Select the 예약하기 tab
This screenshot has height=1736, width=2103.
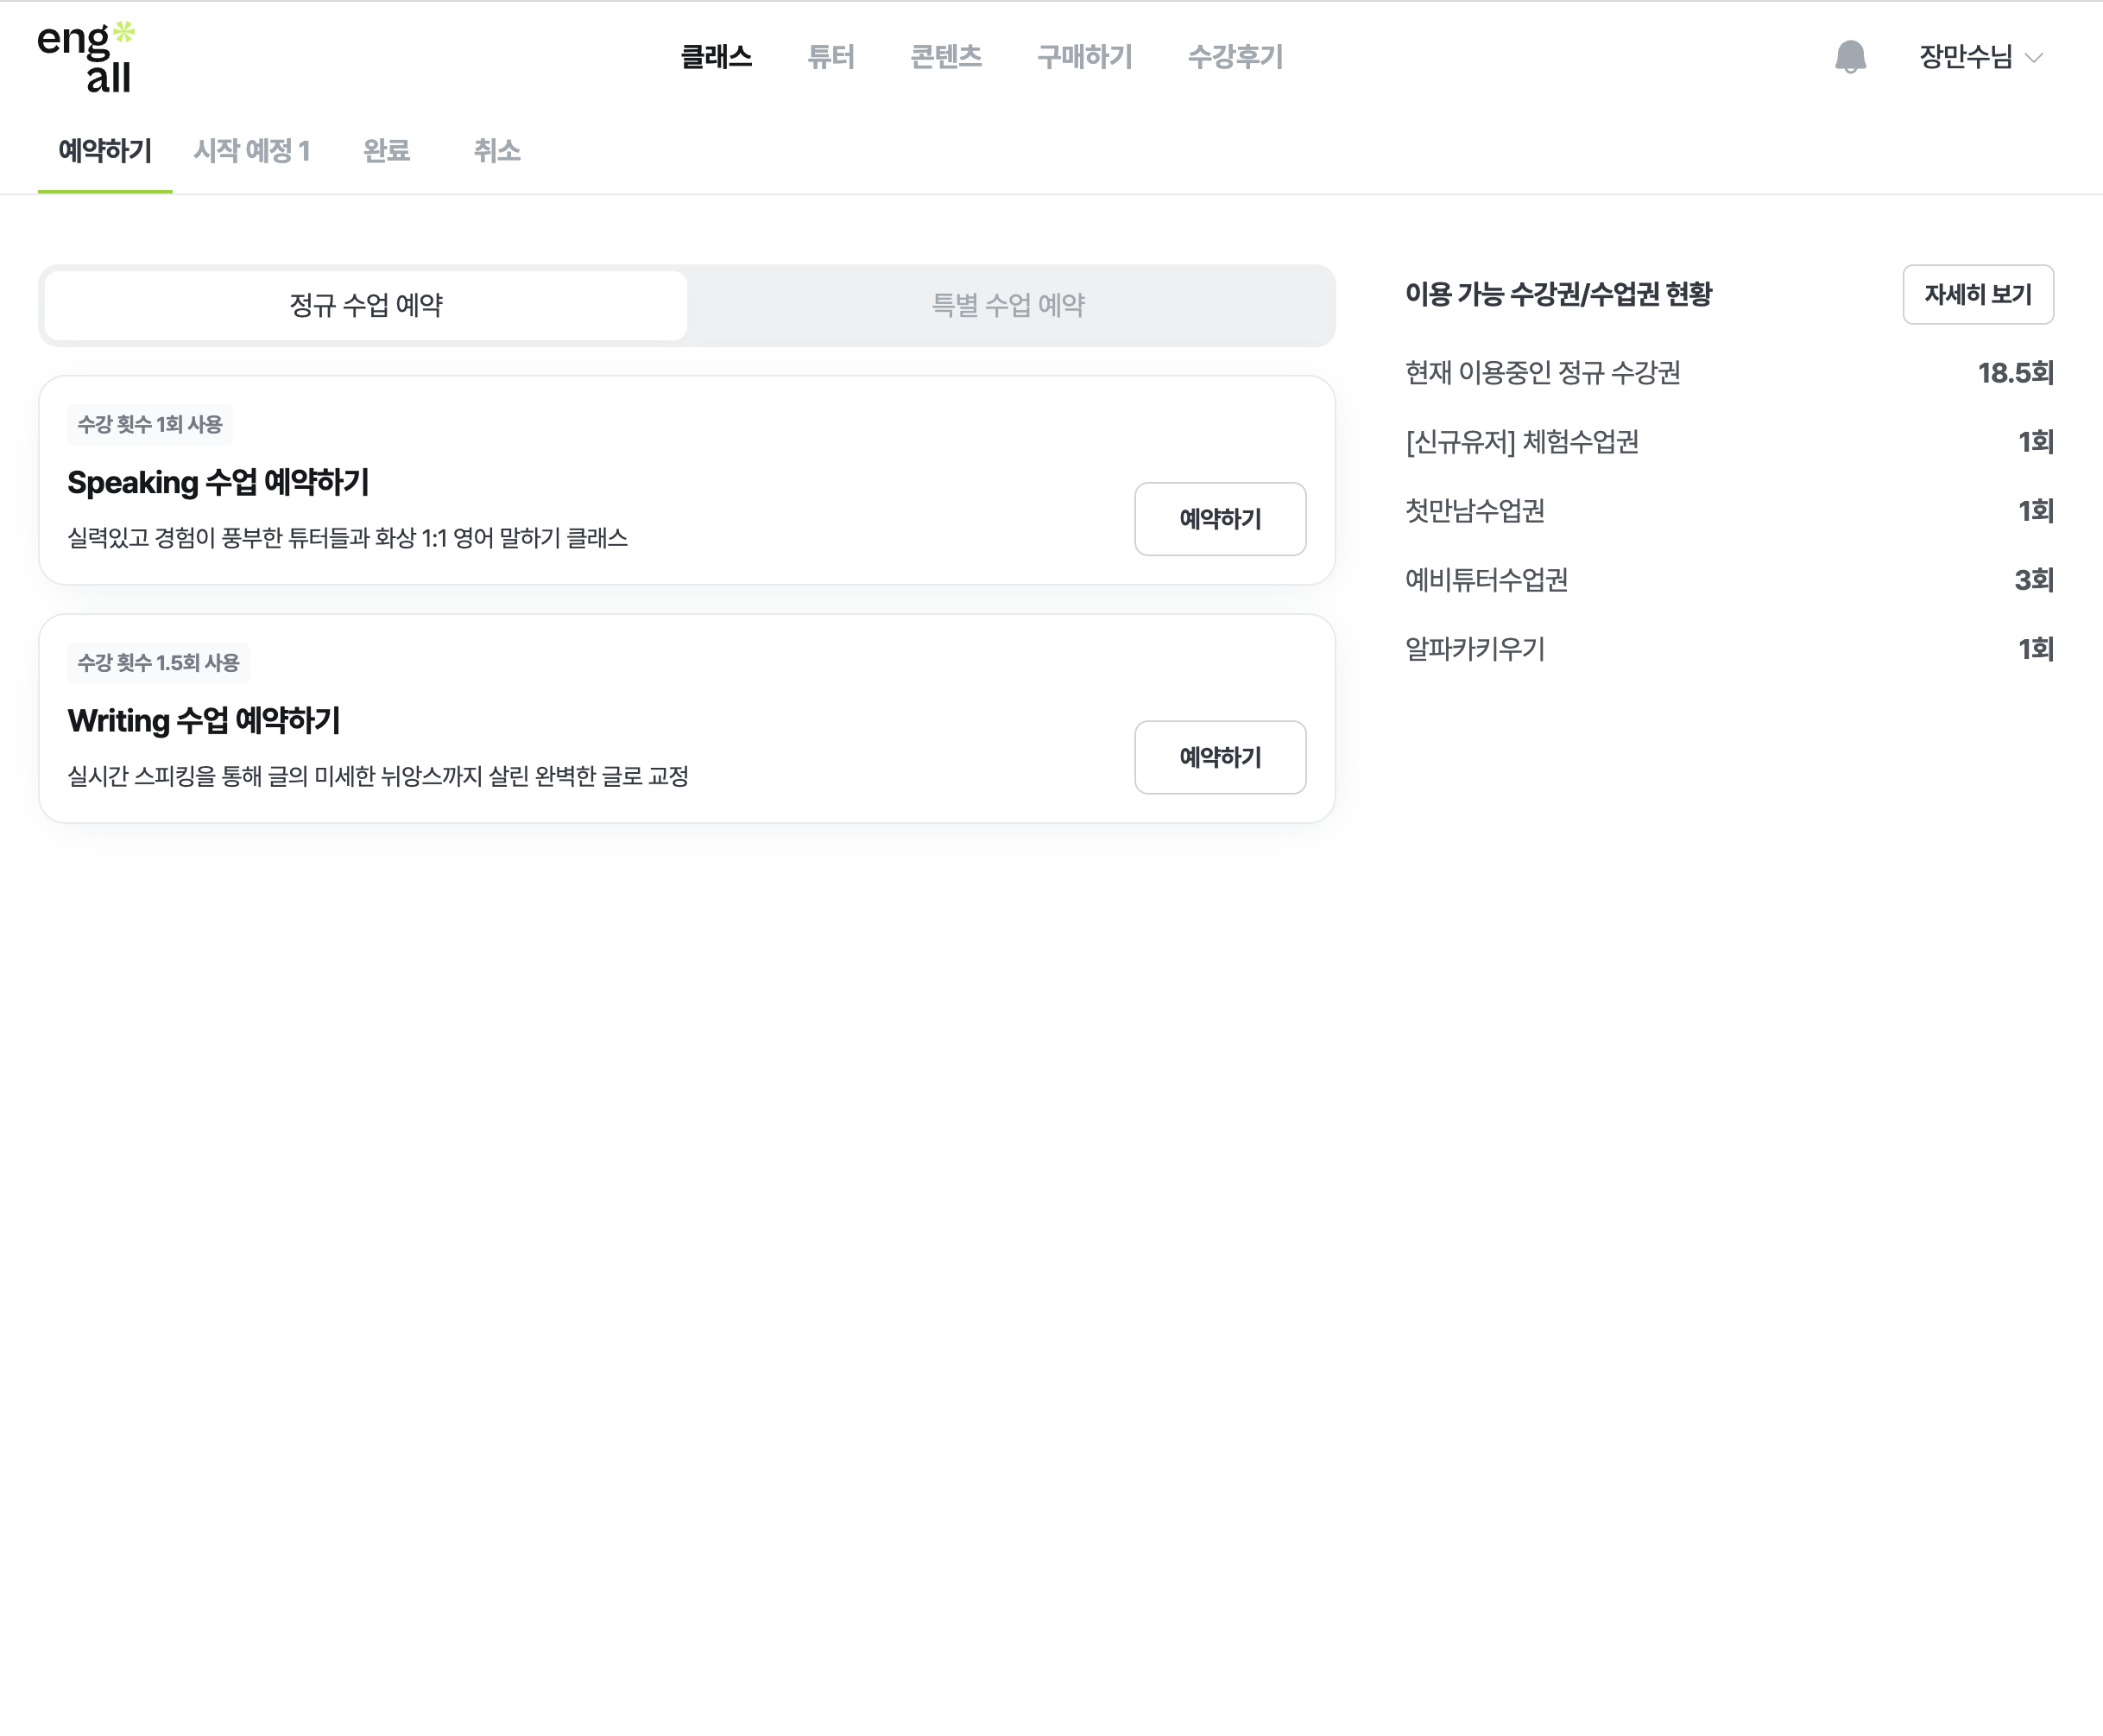coord(105,151)
